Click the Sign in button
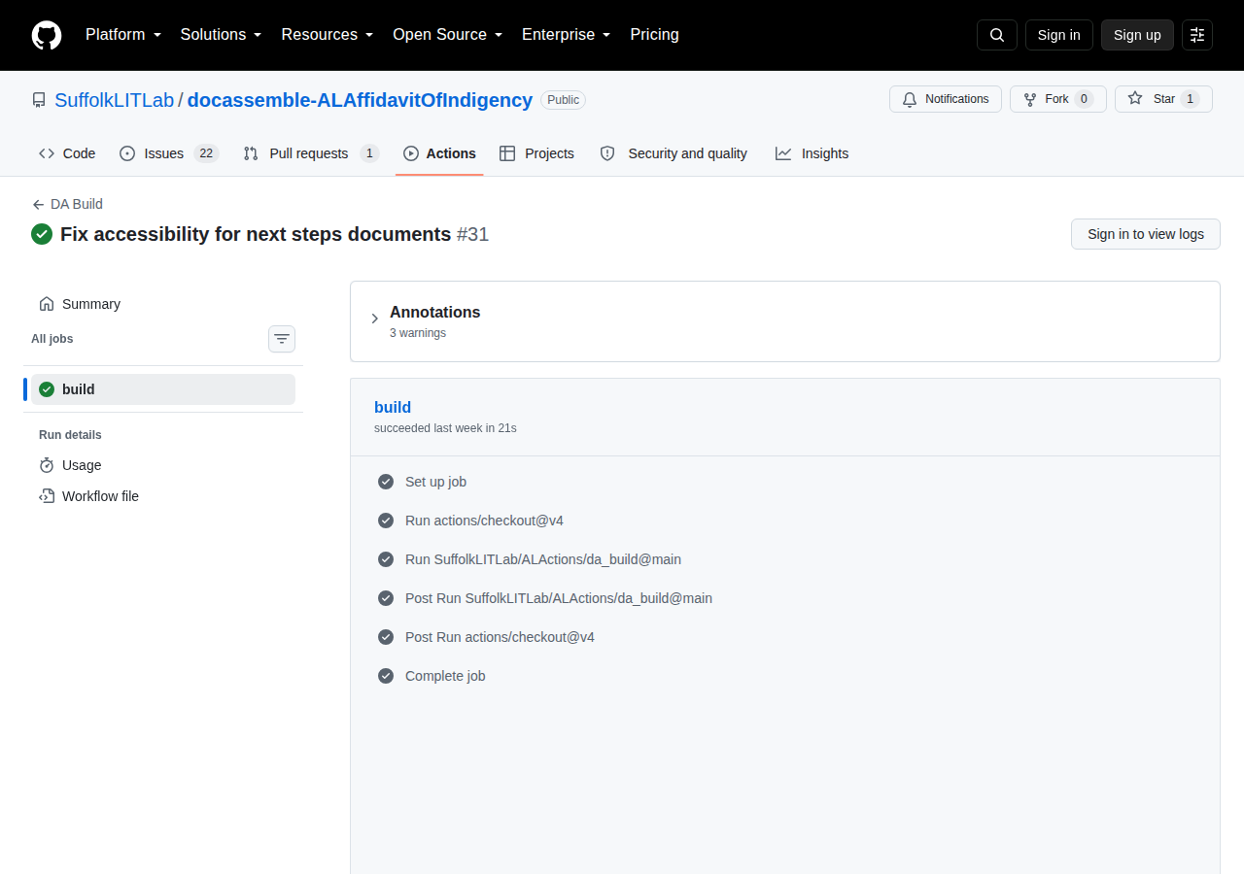1244x874 pixels. click(x=1059, y=35)
